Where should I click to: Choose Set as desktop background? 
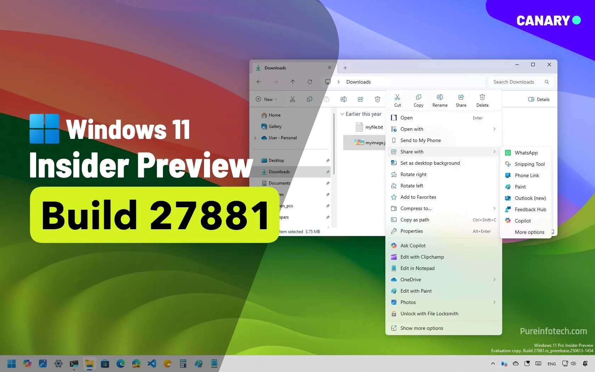coord(444,163)
